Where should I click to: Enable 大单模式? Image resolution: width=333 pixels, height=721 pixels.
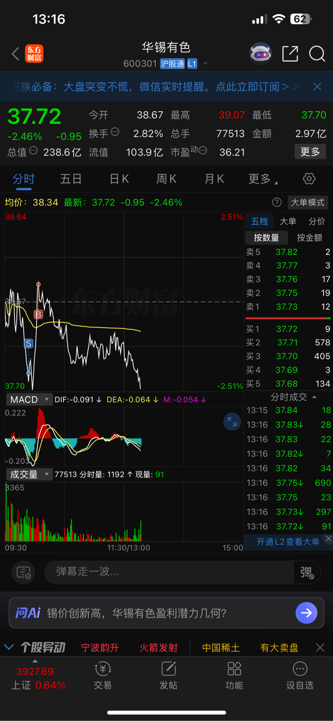pyautogui.click(x=307, y=203)
